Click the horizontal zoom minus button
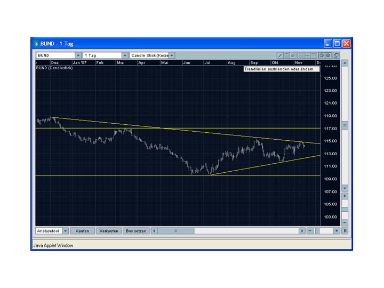This screenshot has width=384, height=288. (x=310, y=231)
